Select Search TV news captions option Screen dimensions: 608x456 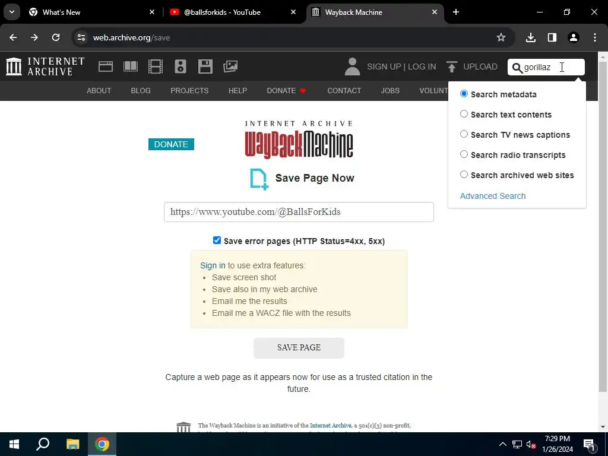pos(464,134)
